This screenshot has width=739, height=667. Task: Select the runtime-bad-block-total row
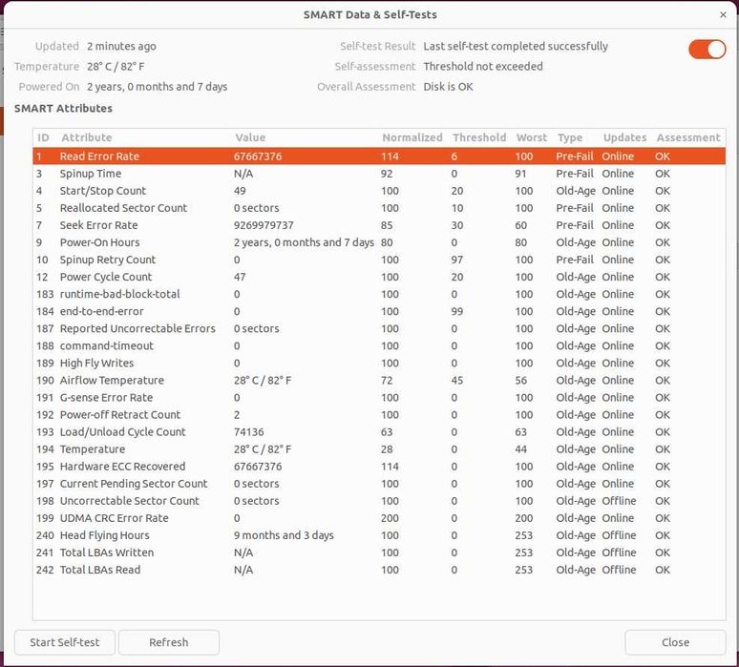point(379,294)
